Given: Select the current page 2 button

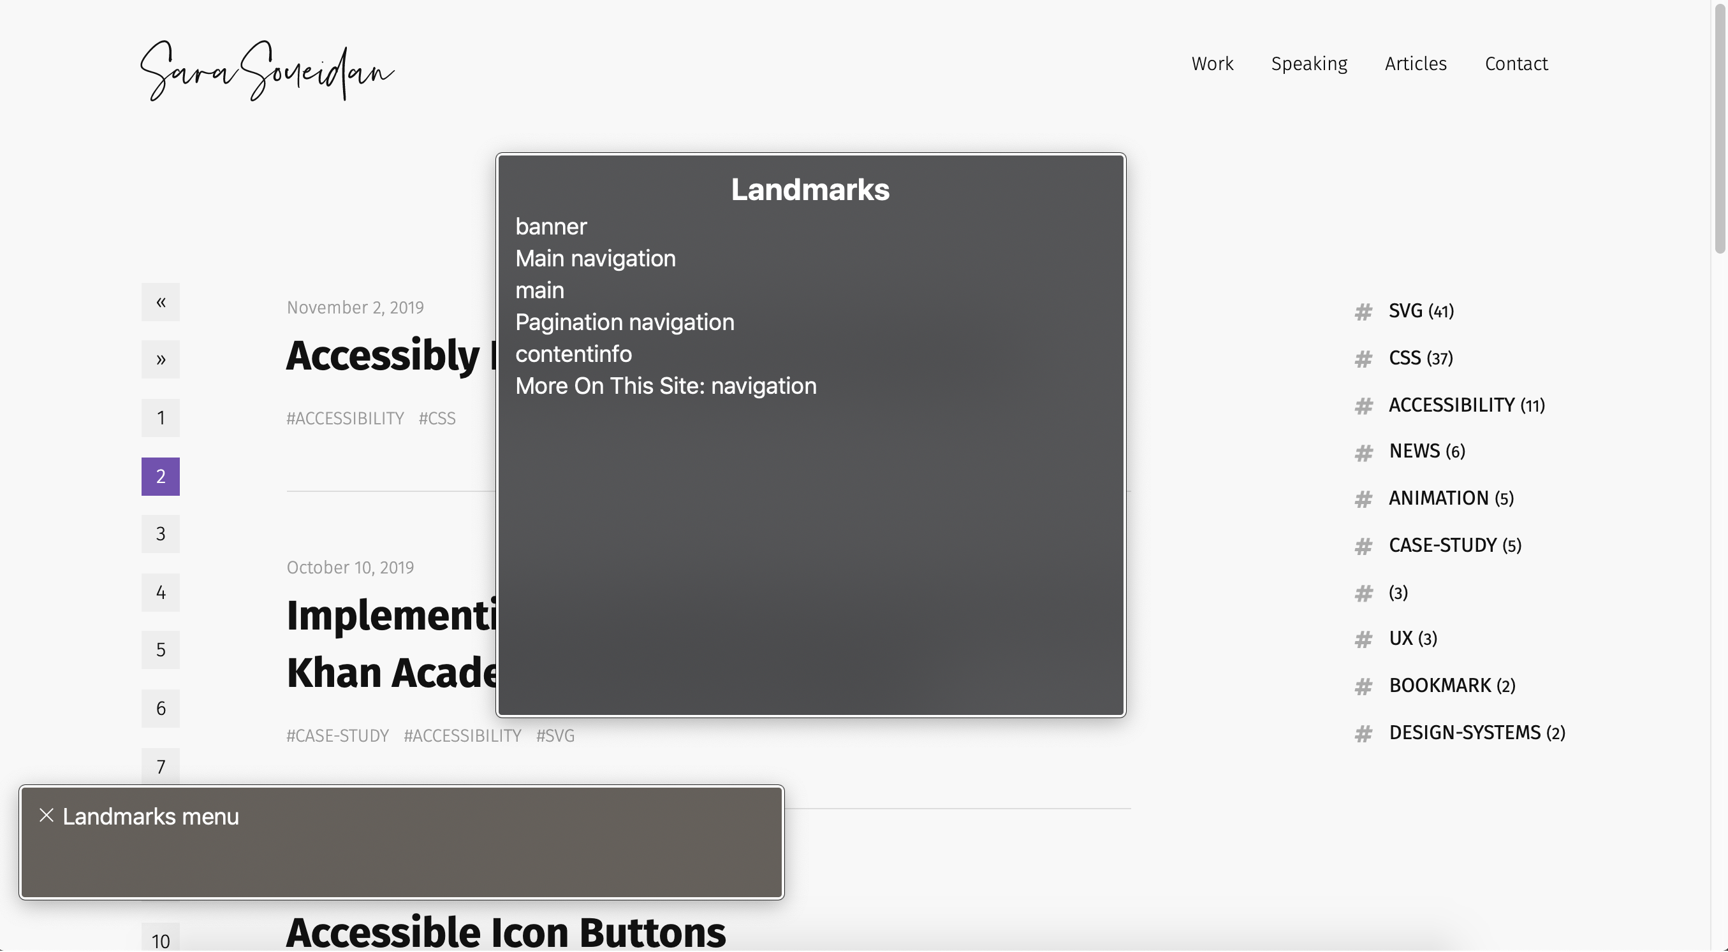Looking at the screenshot, I should [x=160, y=477].
